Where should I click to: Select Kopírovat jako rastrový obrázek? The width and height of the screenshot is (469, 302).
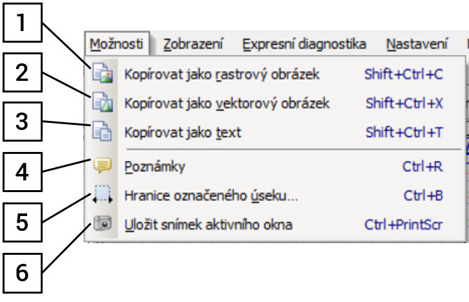coord(222,74)
